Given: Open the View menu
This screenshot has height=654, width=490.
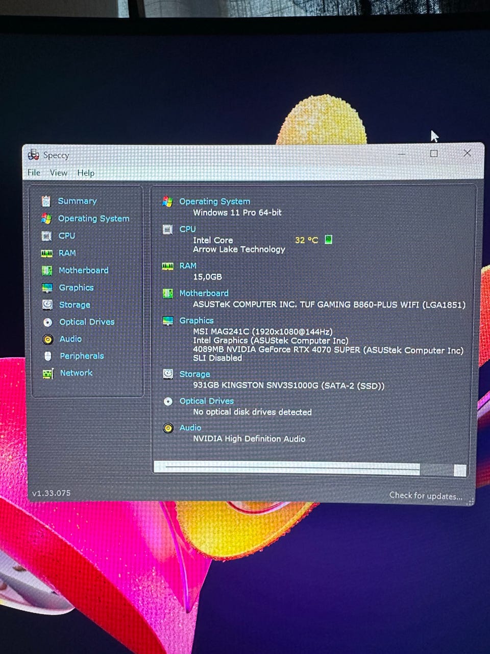Looking at the screenshot, I should point(59,173).
